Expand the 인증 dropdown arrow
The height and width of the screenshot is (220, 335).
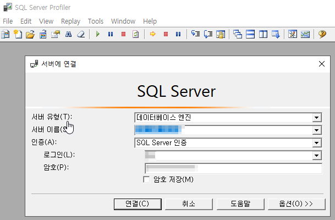[x=317, y=143]
